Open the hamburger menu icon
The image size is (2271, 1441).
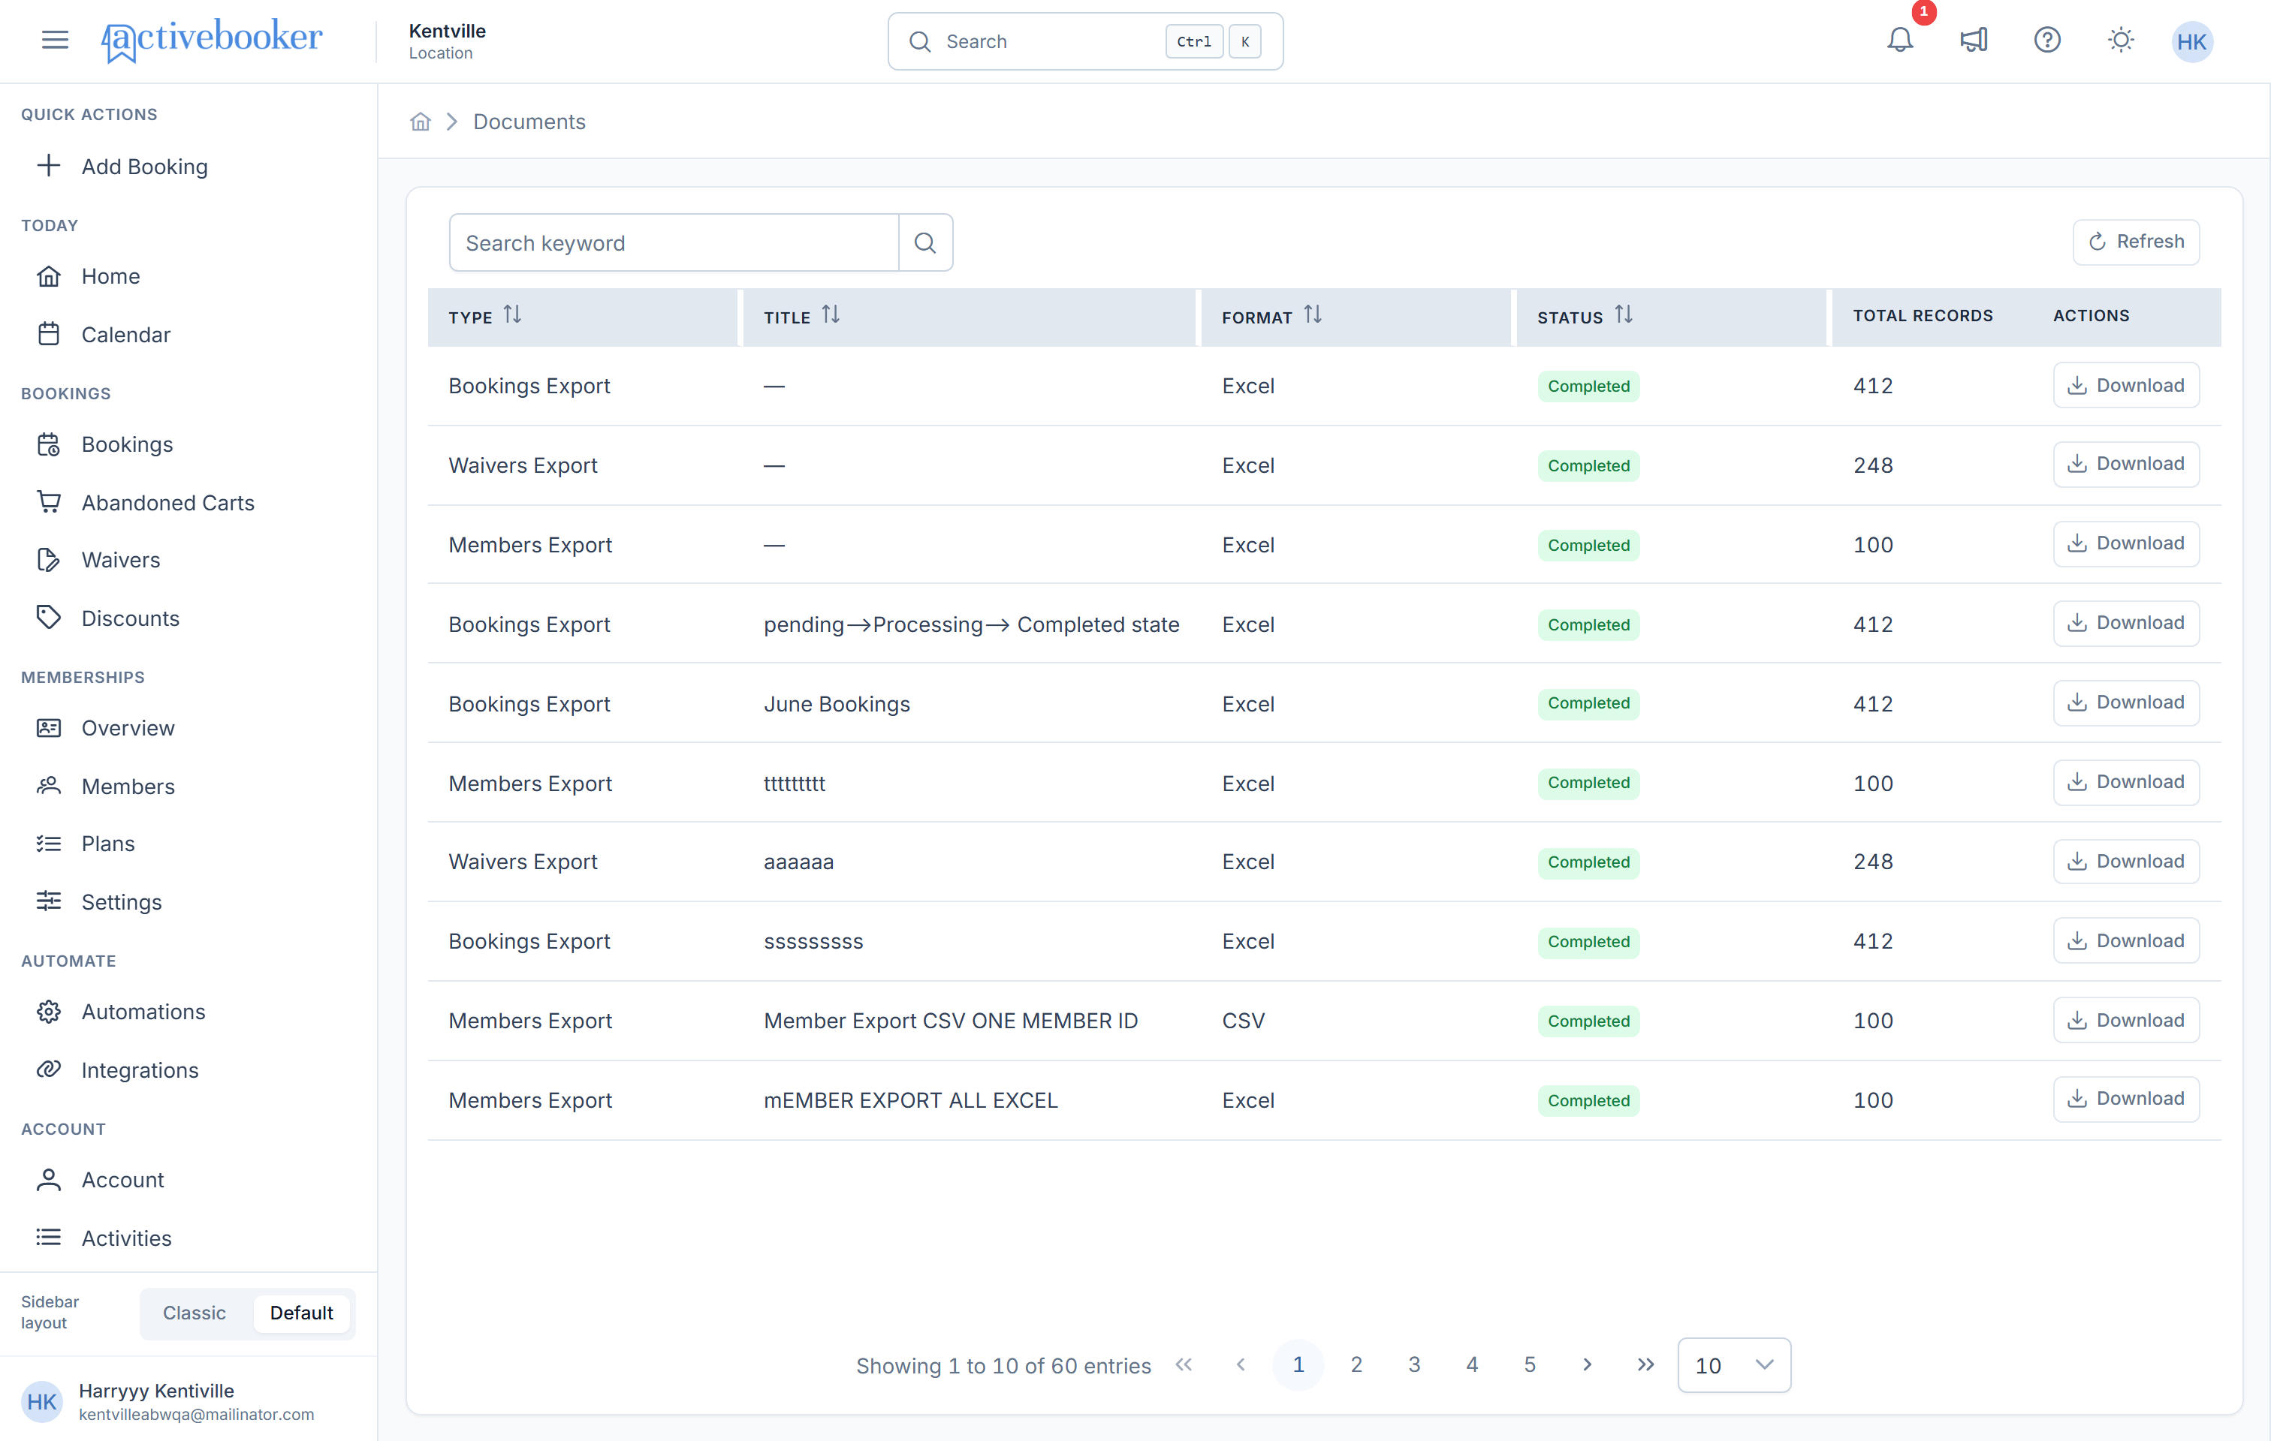(x=55, y=40)
